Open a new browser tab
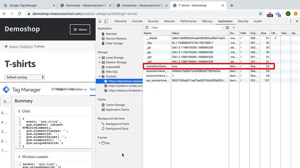300x168 pixels. (232, 5)
